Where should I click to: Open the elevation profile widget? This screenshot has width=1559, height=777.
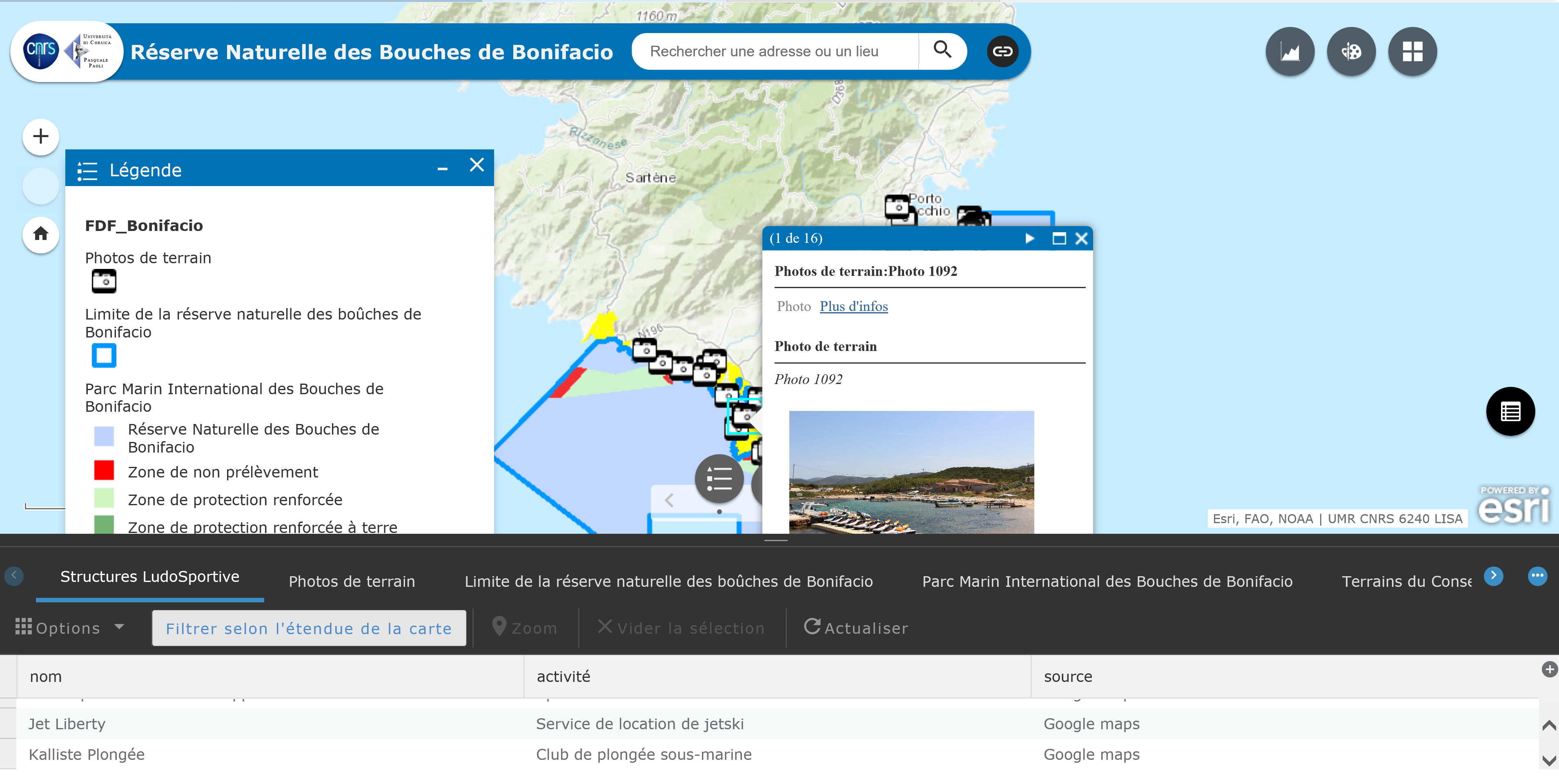[x=1289, y=52]
